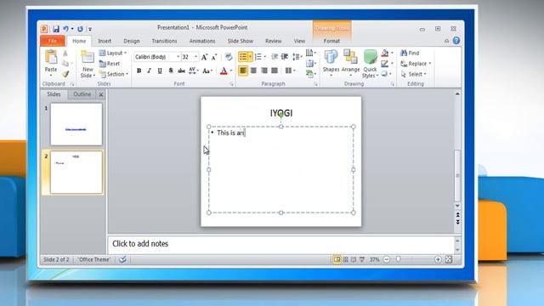Click the Paste clipboard icon
The width and height of the screenshot is (544, 306).
point(51,57)
